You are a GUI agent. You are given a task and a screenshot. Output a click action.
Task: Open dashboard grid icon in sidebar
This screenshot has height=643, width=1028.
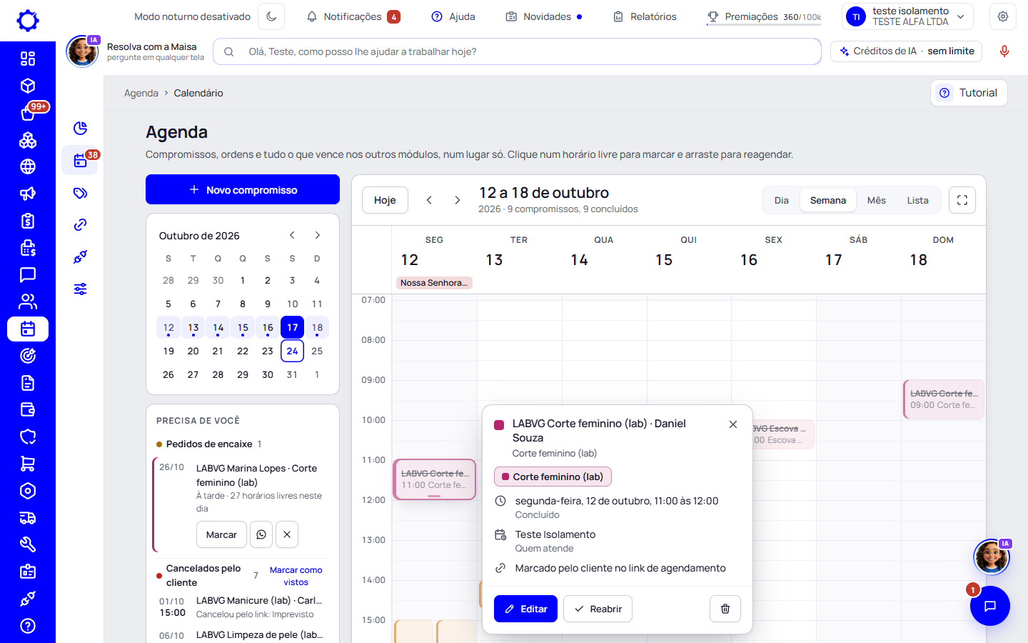coord(28,59)
